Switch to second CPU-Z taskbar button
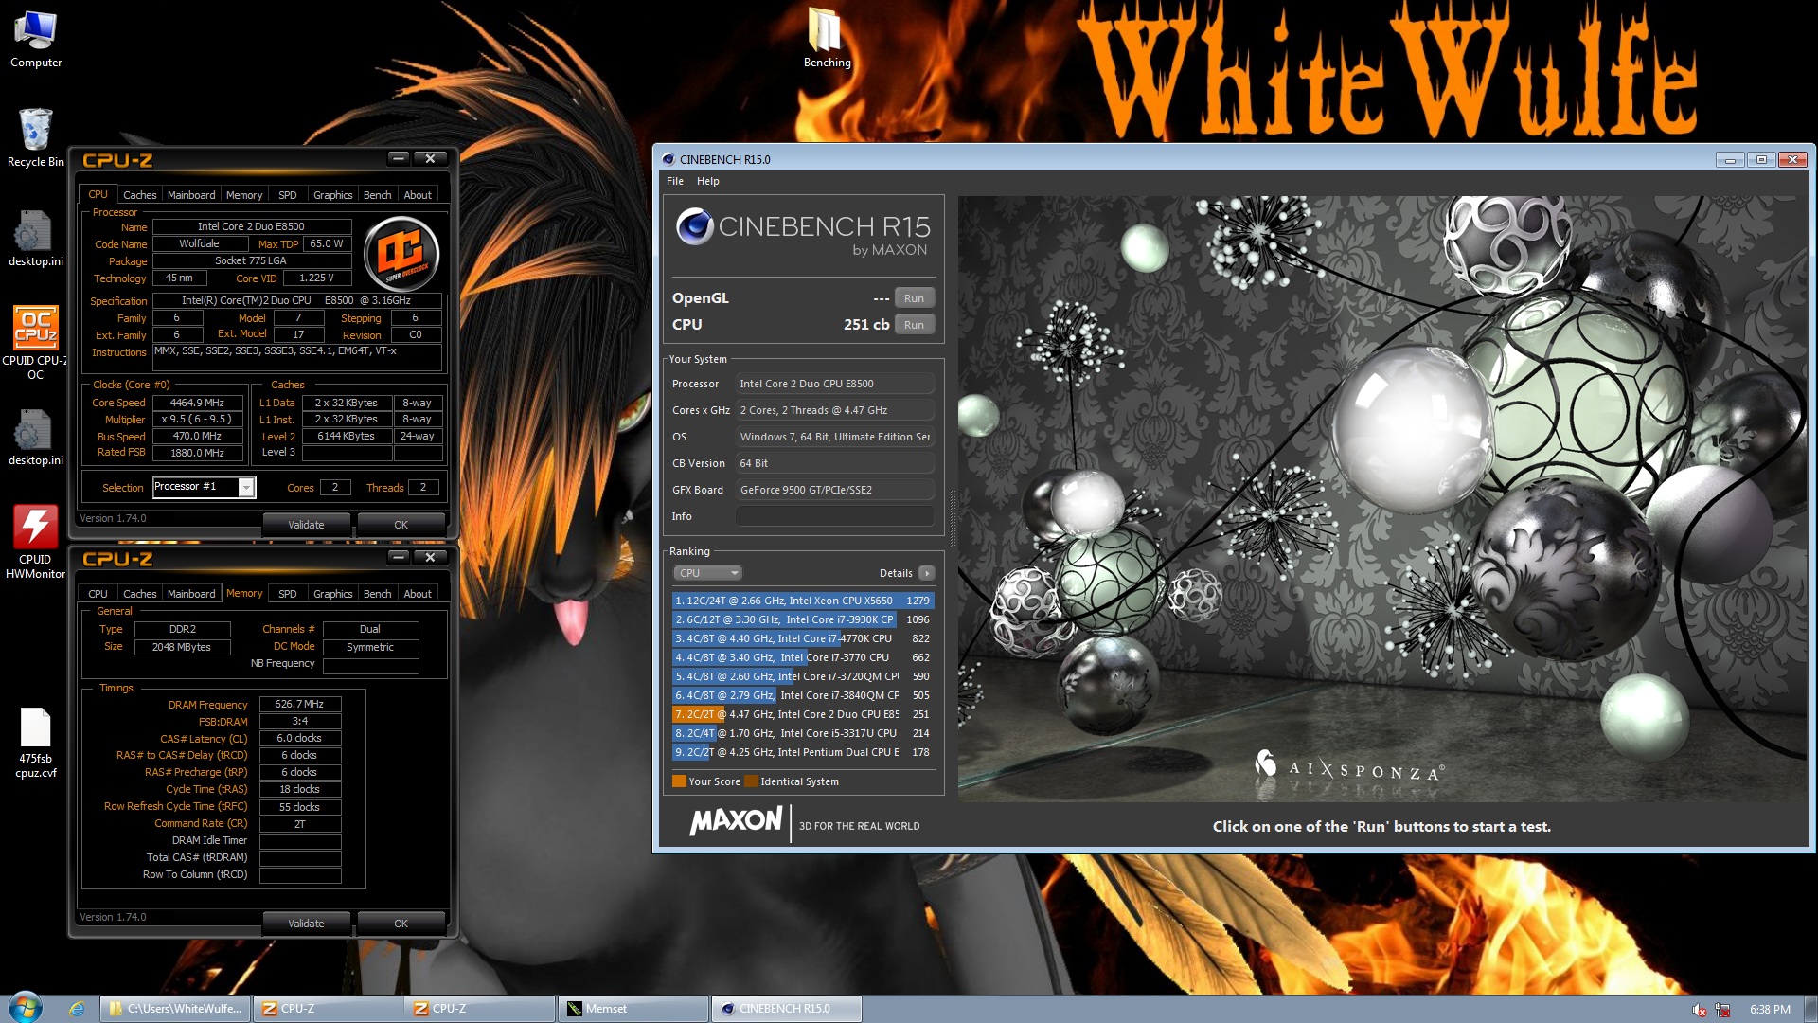1818x1023 pixels. pyautogui.click(x=478, y=1009)
